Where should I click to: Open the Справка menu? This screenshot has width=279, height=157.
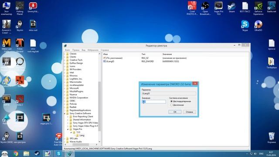[105, 50]
